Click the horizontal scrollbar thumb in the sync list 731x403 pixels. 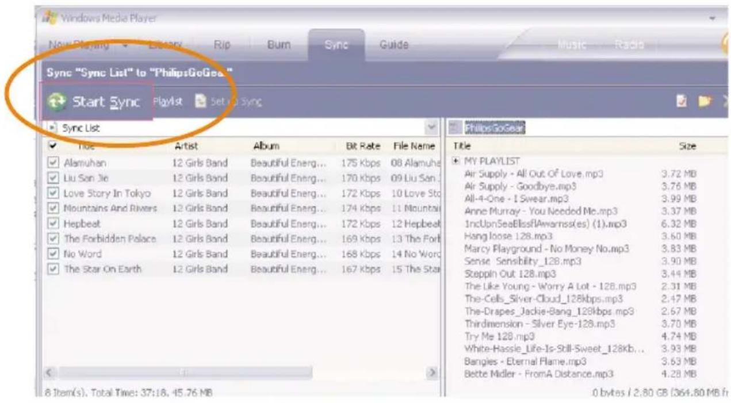185,373
